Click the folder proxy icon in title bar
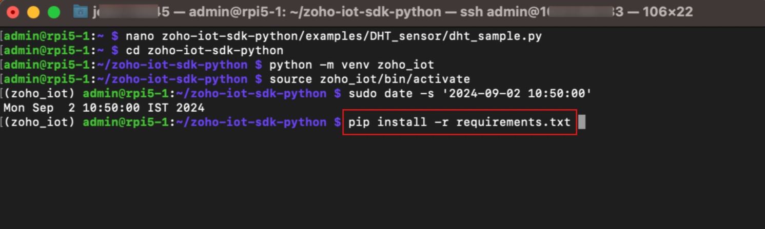The image size is (765, 229). click(x=80, y=12)
